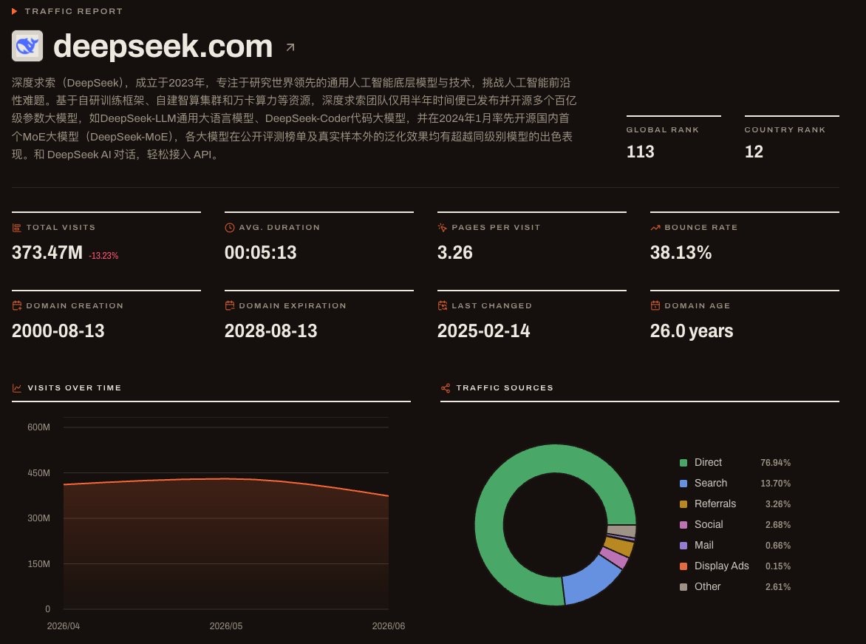Click the 2.68% Social percentage
Screen dimensions: 866x644
777,525
